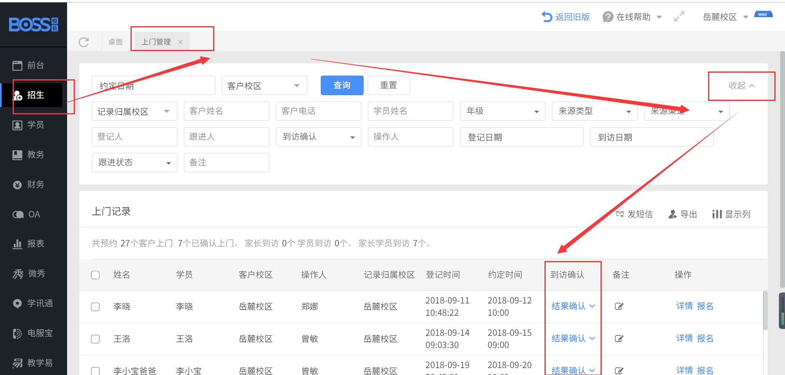This screenshot has width=785, height=375.
Task: Open the 学员 sidebar section
Action: 34,125
